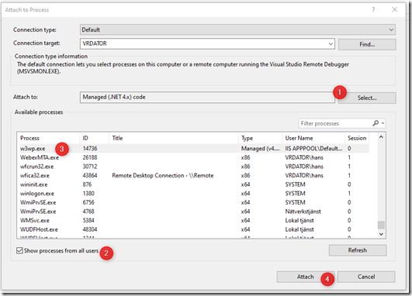This screenshot has height=296, width=412.
Task: Open the filter options dropdown arrow
Action: [x=383, y=123]
